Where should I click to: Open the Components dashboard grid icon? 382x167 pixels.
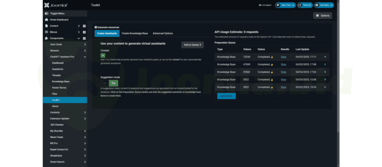click(x=84, y=38)
